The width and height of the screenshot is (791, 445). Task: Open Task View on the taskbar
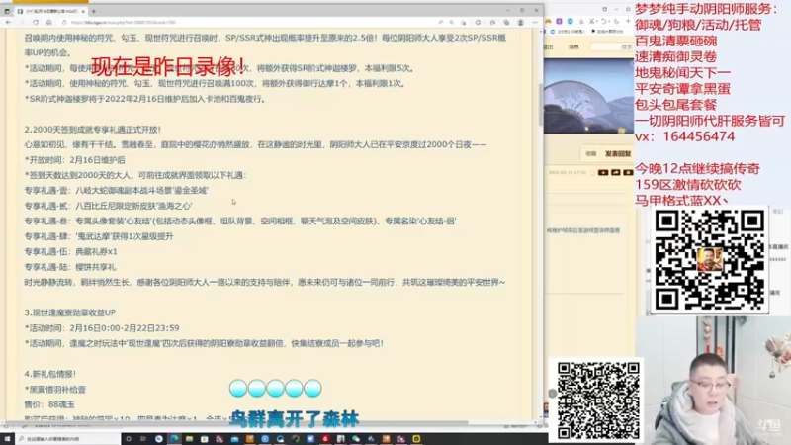coord(143,439)
